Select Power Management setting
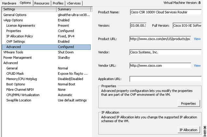This screenshot has width=207, height=137. (46, 58)
